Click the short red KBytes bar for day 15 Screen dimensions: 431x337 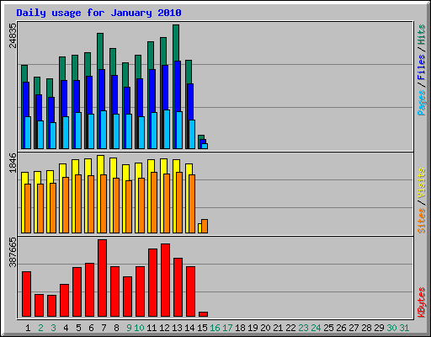pyautogui.click(x=203, y=314)
